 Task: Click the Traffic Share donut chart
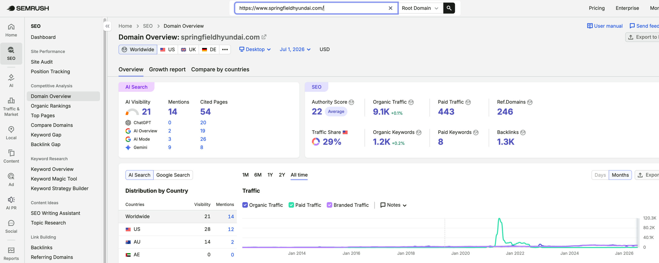coord(316,142)
